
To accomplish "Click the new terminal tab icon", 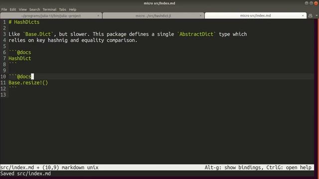I will point(310,15).
